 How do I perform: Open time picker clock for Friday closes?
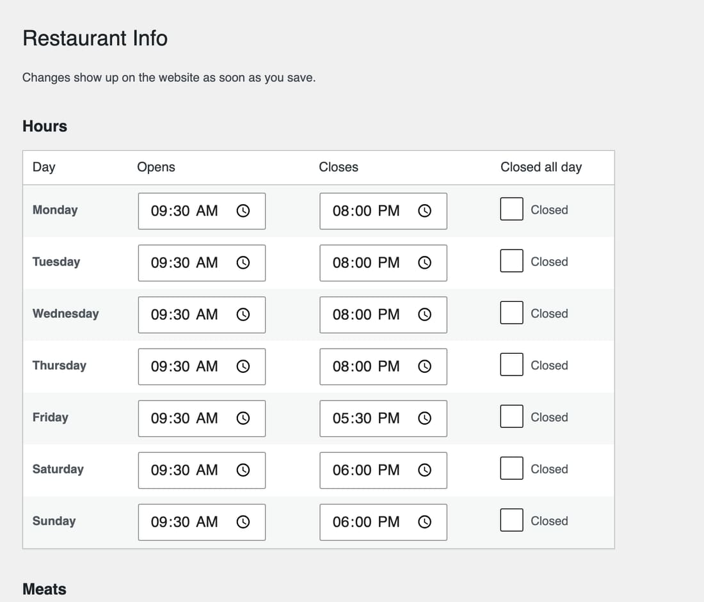(x=424, y=418)
